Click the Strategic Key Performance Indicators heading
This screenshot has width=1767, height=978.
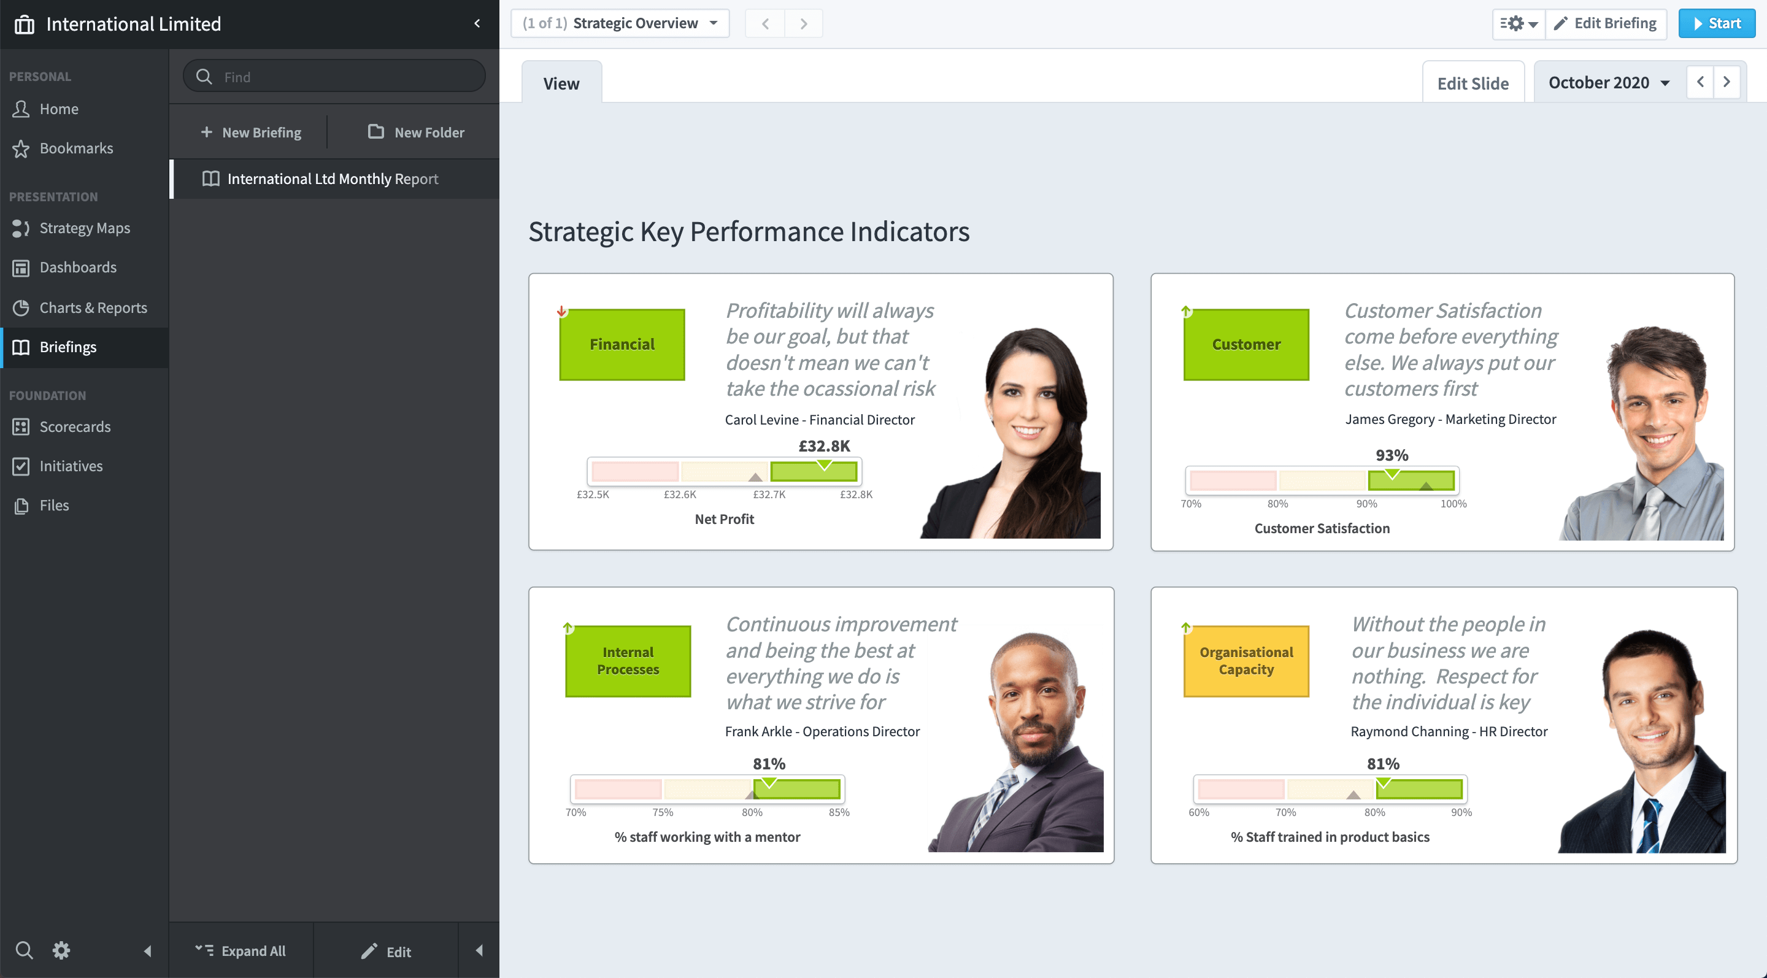[749, 232]
